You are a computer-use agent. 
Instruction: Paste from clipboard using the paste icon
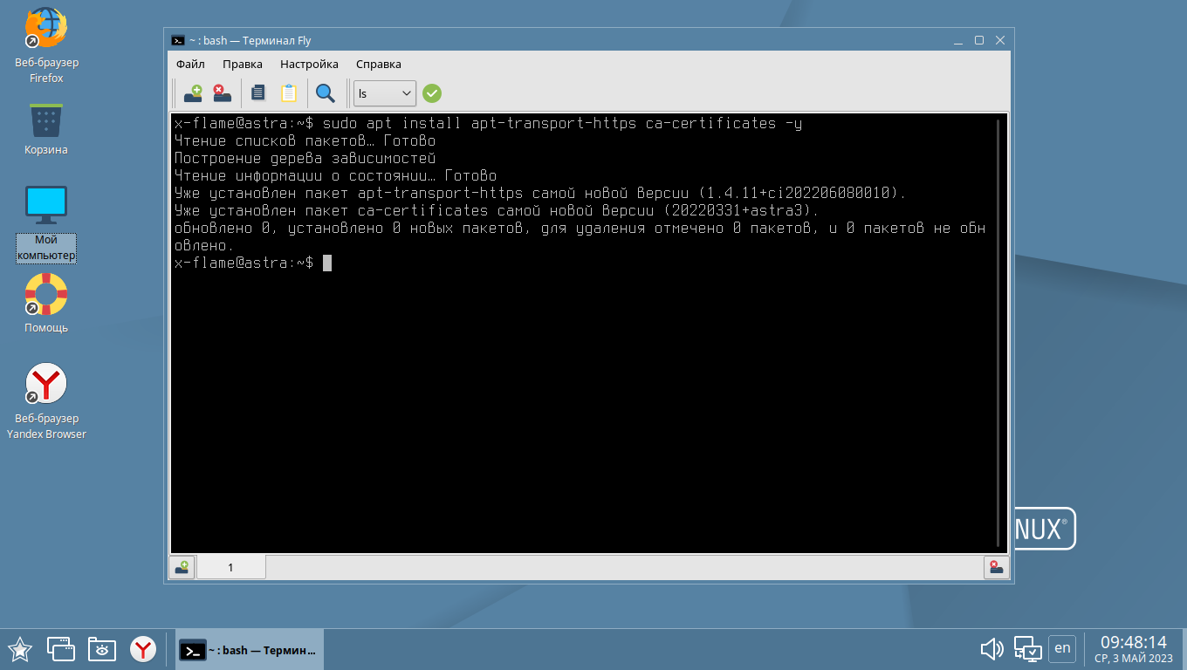click(289, 92)
